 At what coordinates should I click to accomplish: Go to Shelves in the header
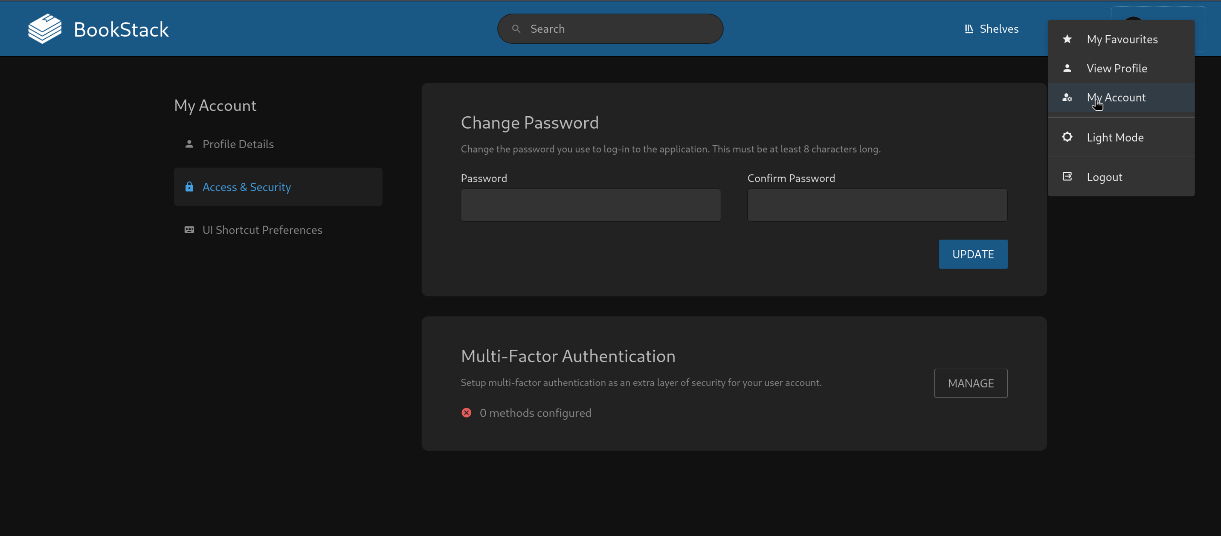pos(992,29)
